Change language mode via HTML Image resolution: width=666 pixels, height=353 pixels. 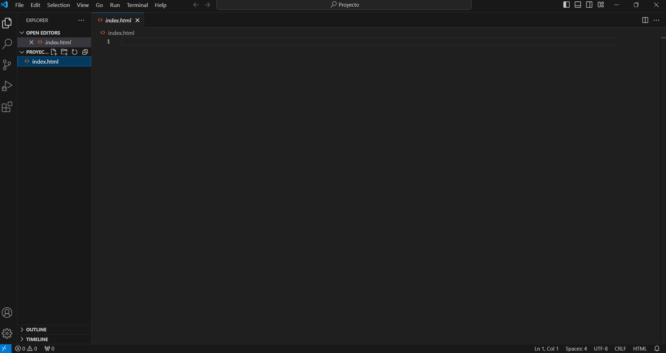point(640,348)
